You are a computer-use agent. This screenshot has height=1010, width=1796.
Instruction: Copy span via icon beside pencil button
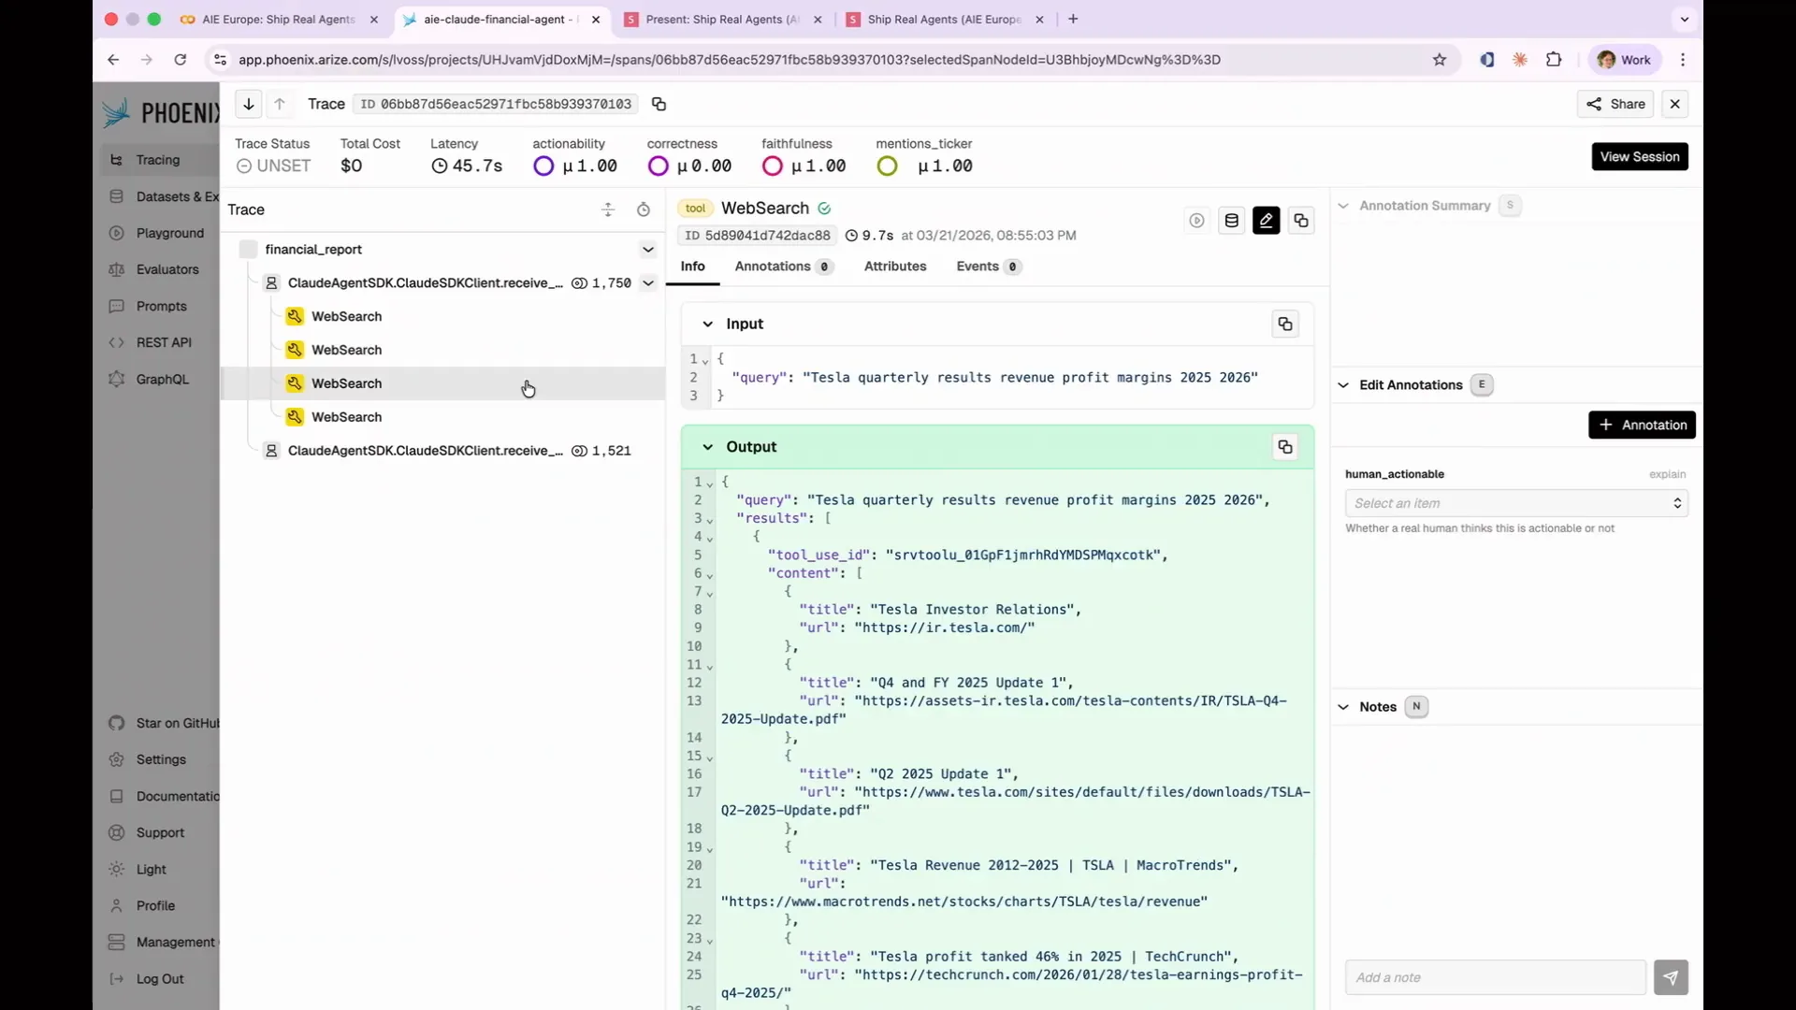pyautogui.click(x=1301, y=221)
